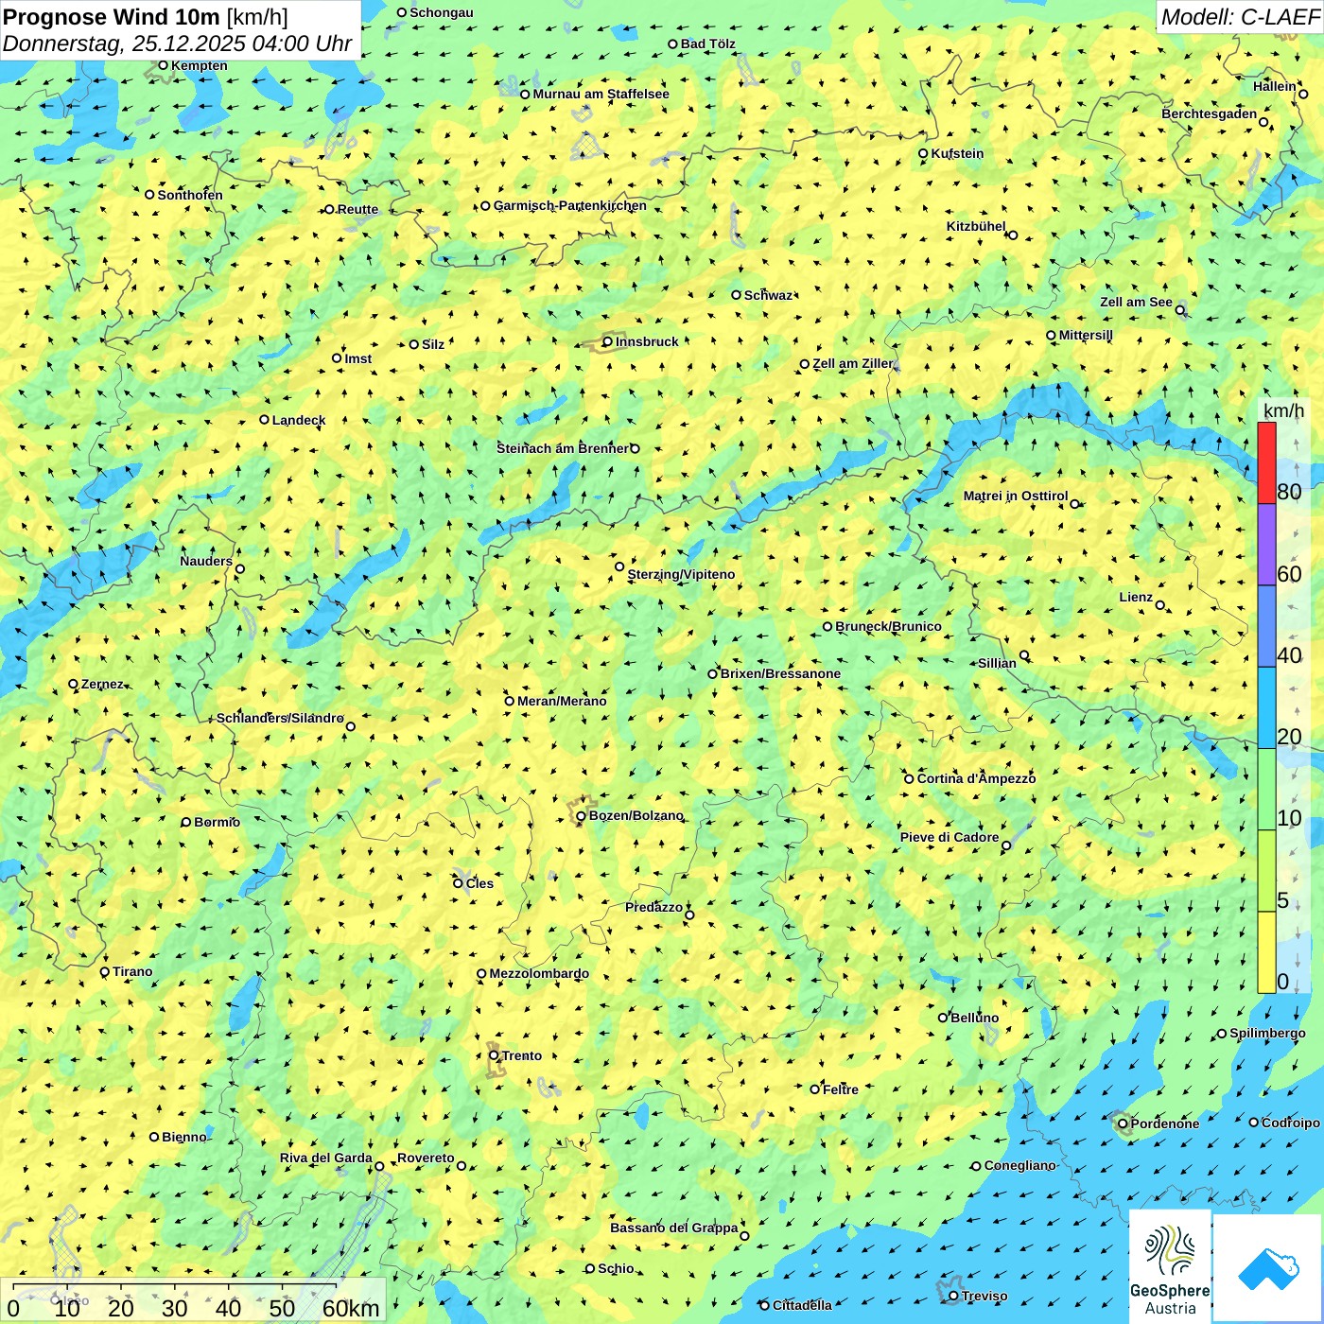Screen dimensions: 1324x1324
Task: Click the Tirano city label
Action: (132, 971)
